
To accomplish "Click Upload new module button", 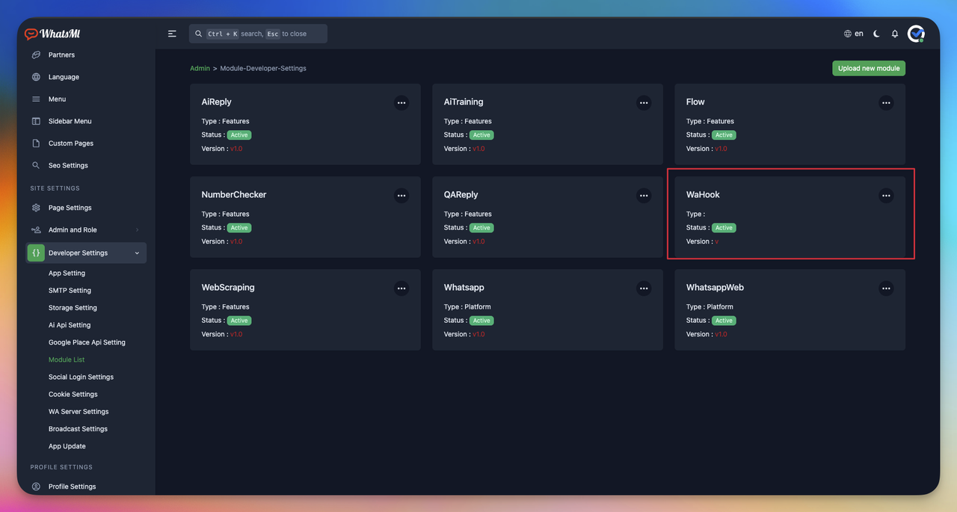I will pos(869,68).
